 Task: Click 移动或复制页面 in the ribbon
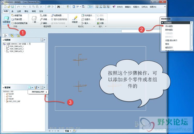19,23
